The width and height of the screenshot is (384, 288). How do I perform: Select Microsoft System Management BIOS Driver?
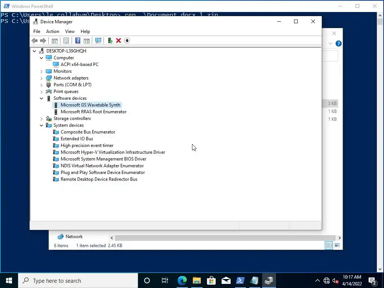point(103,159)
